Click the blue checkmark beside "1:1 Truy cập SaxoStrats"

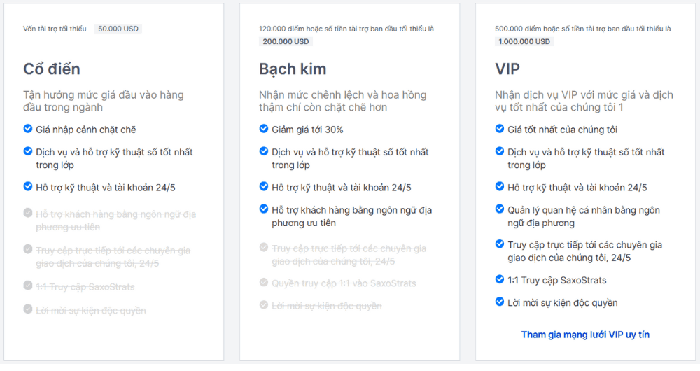(500, 279)
